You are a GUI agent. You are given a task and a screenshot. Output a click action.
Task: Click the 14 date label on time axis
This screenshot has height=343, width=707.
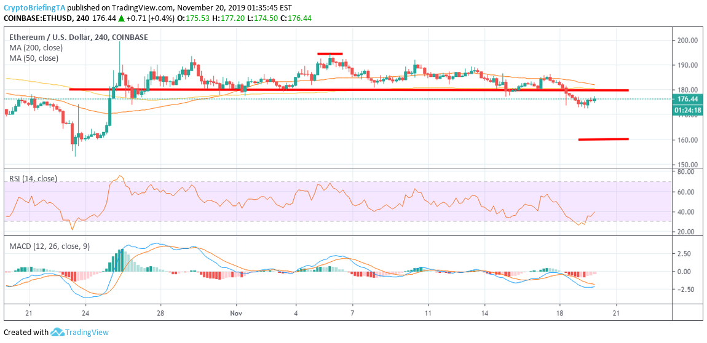pyautogui.click(x=484, y=312)
